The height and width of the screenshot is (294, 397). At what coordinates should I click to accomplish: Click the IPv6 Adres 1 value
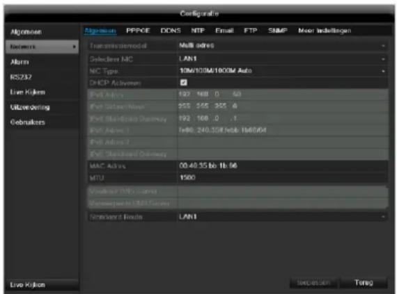223,130
